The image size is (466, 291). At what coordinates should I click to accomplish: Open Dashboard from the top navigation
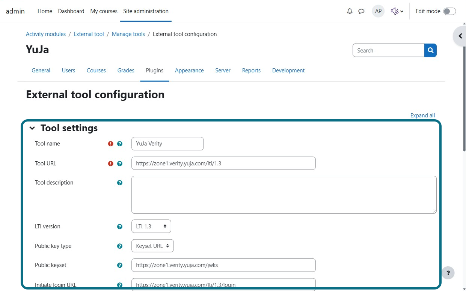tap(71, 11)
